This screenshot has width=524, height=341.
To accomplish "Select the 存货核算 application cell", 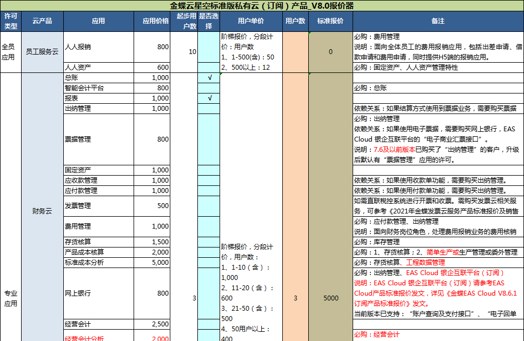I will 98,242.
